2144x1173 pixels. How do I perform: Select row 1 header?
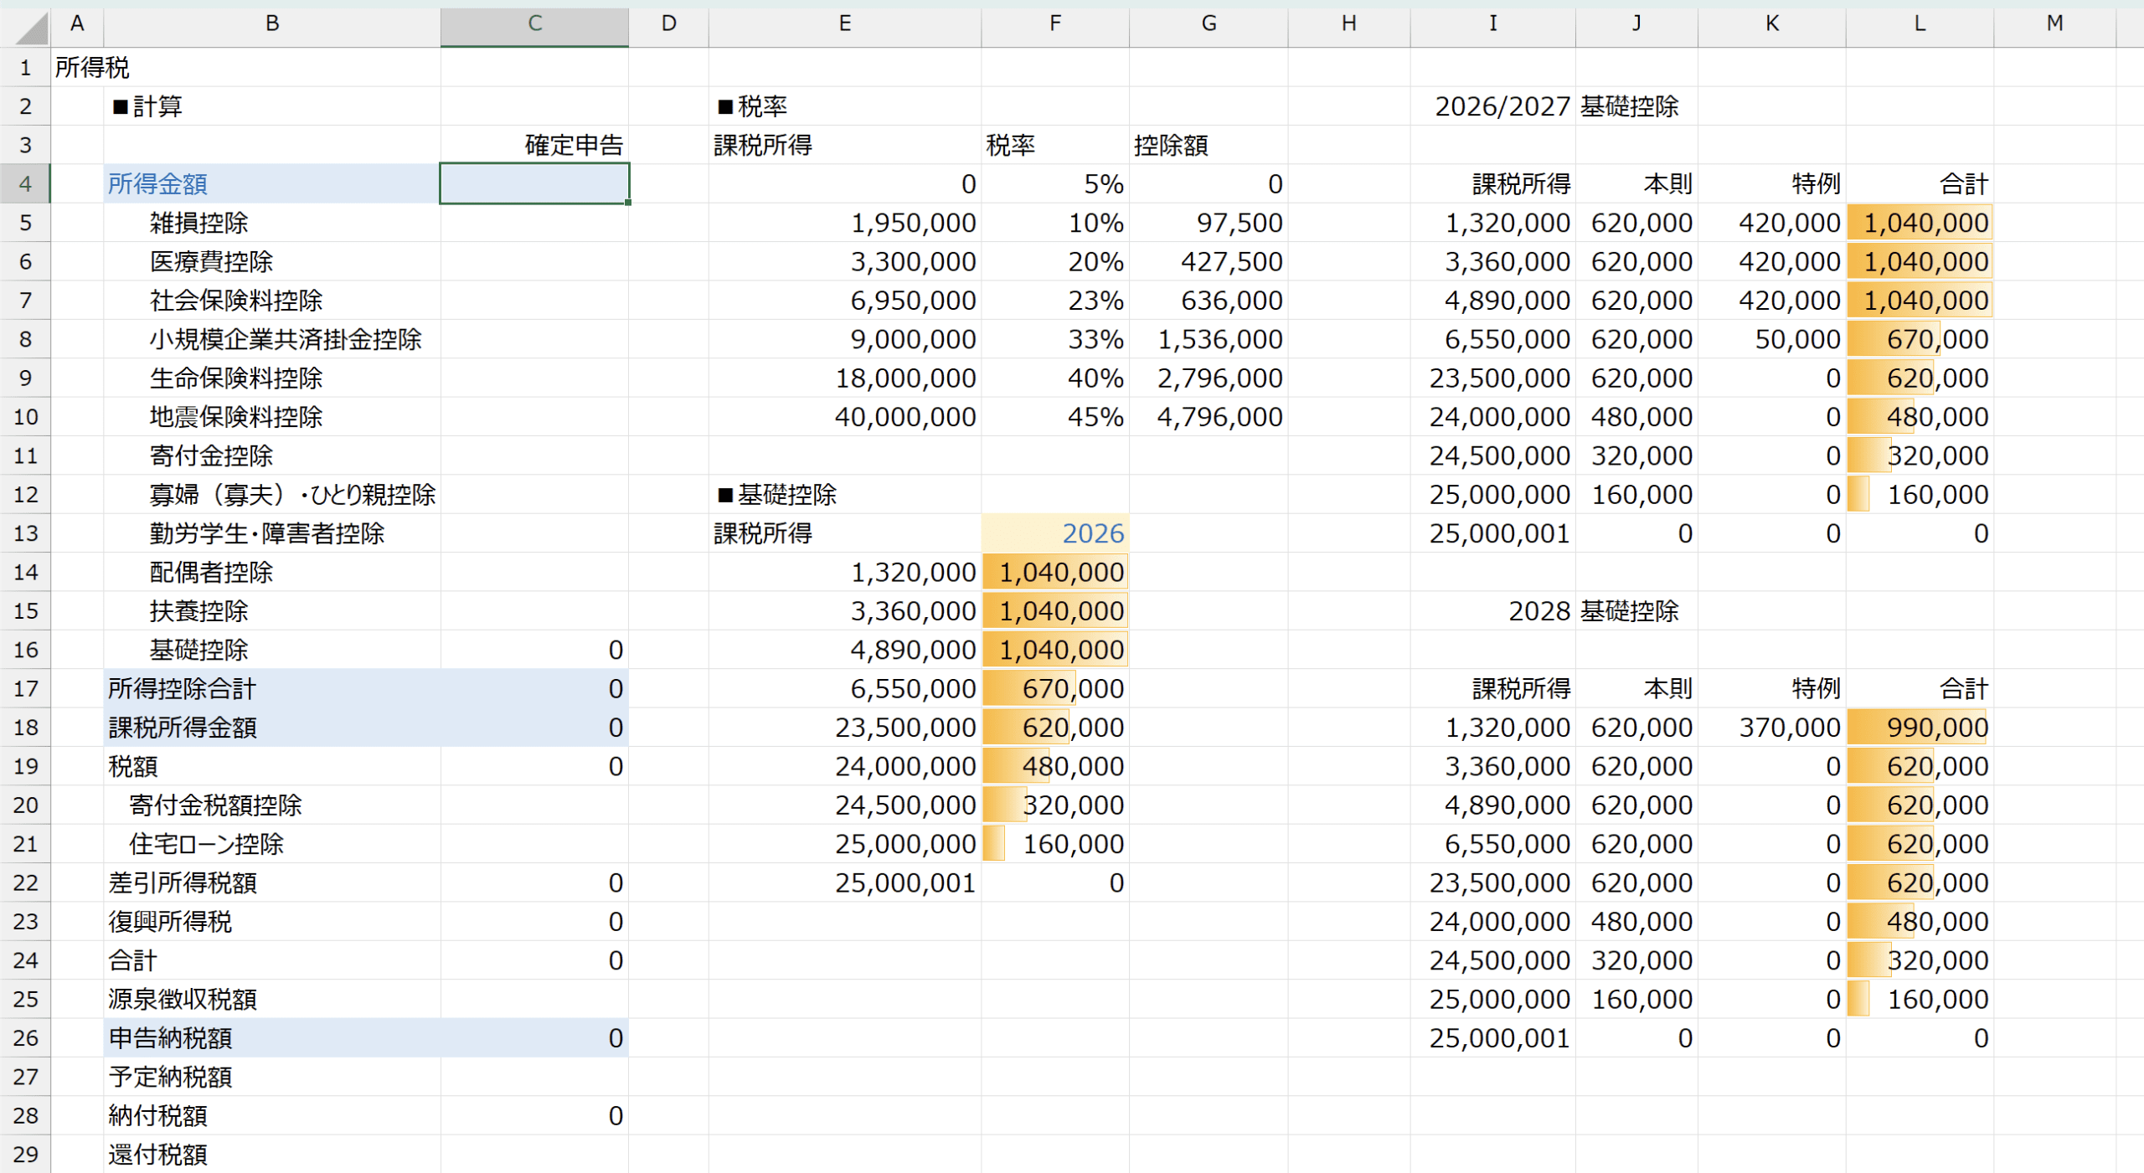pos(25,68)
